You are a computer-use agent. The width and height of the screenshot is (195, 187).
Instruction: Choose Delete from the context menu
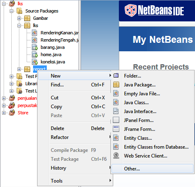click(x=75, y=128)
